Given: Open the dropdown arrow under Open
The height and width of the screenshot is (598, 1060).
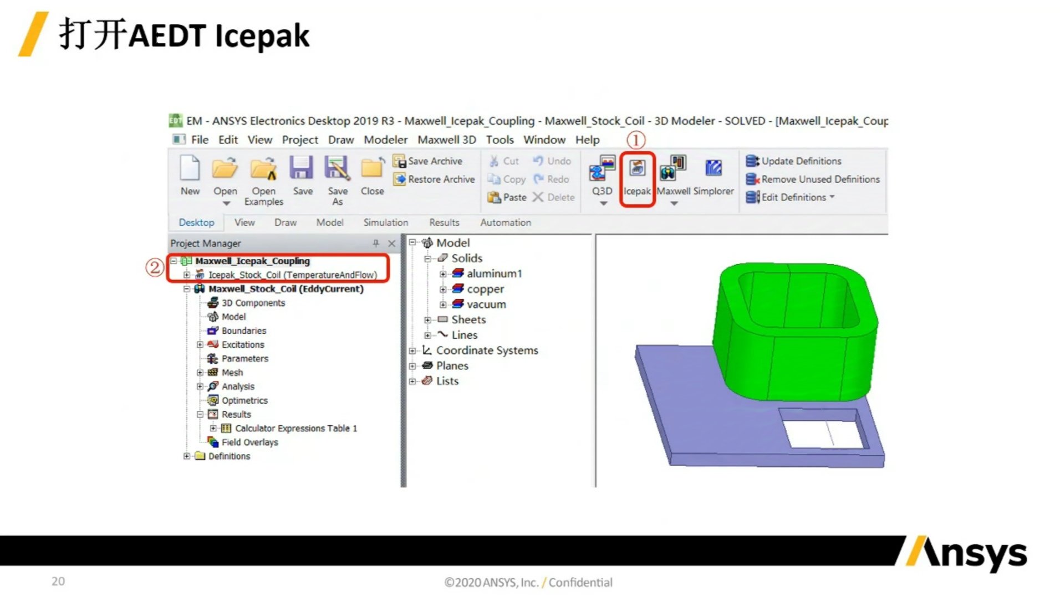Looking at the screenshot, I should pos(226,204).
